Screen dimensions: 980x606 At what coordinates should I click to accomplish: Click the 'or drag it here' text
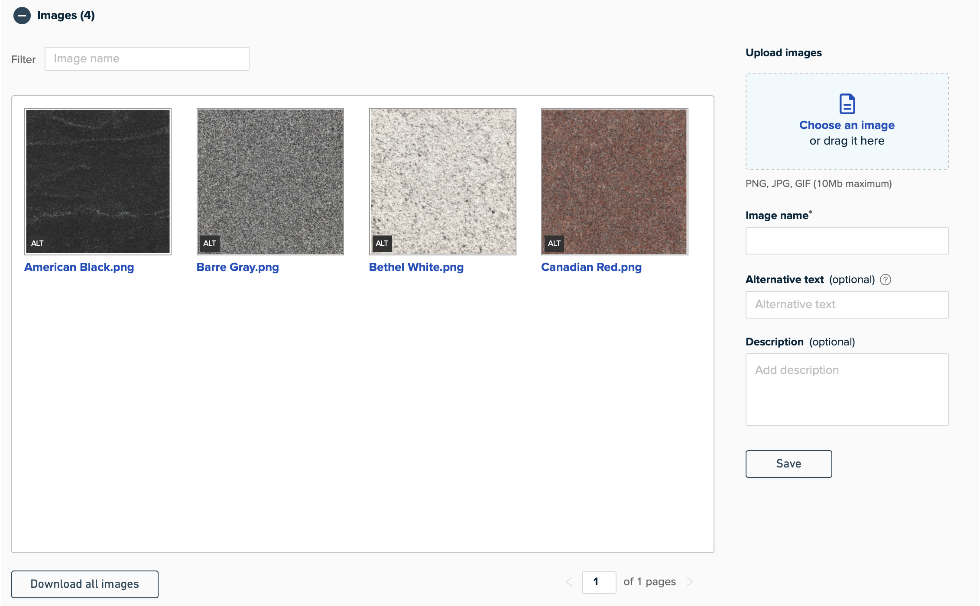(x=847, y=141)
